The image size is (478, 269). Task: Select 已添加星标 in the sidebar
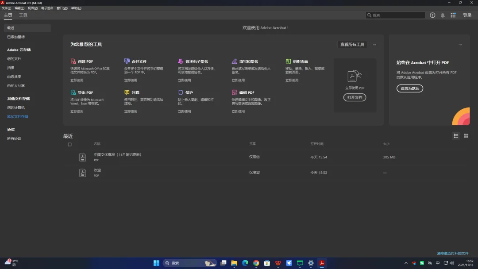16,37
